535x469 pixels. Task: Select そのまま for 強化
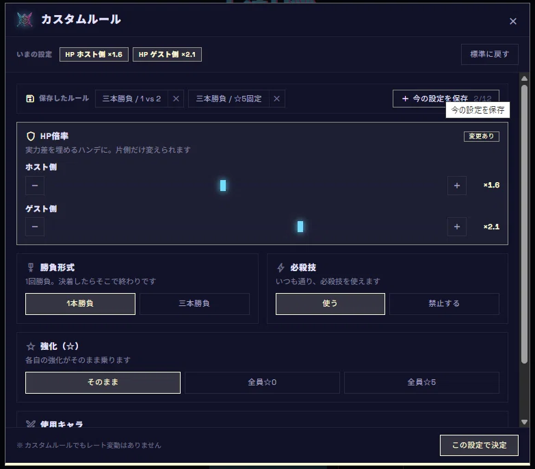coord(103,383)
